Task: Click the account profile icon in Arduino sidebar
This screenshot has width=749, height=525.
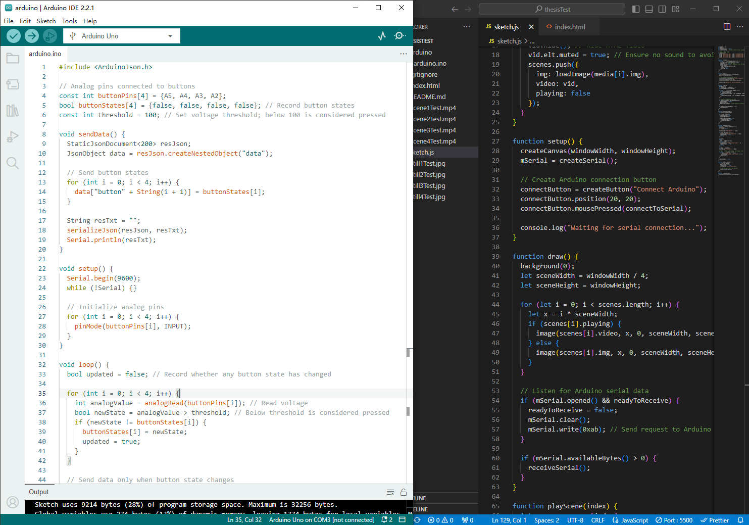Action: pyautogui.click(x=13, y=502)
